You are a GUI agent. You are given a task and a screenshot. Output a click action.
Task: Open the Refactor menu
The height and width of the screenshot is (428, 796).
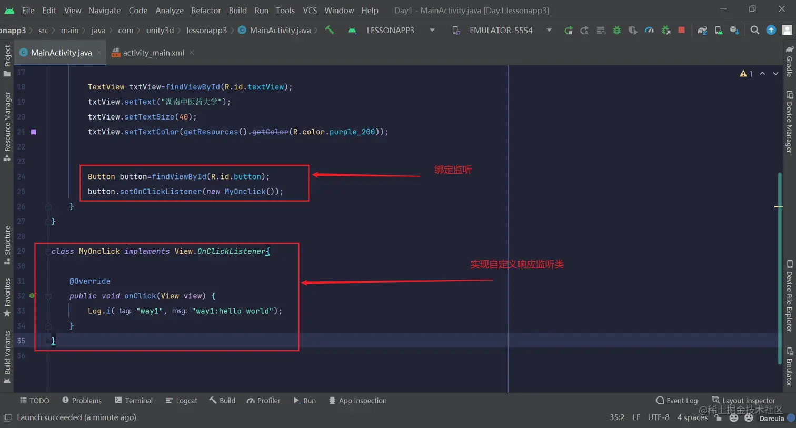[206, 10]
